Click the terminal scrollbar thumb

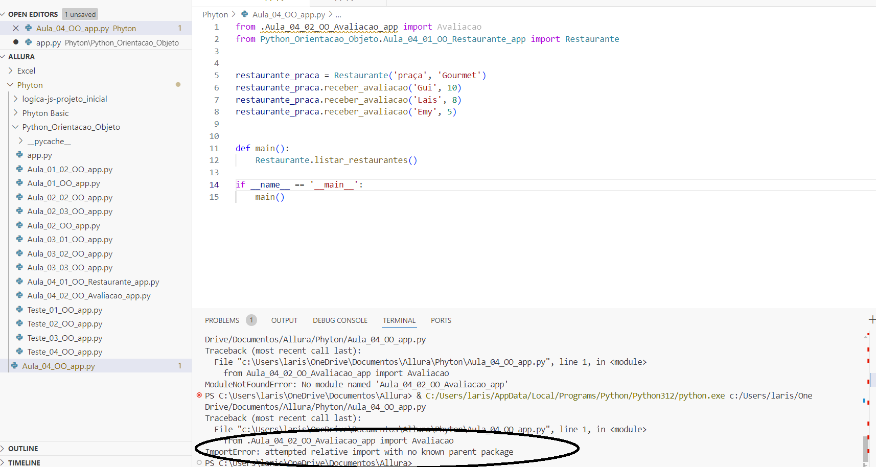[x=865, y=449]
